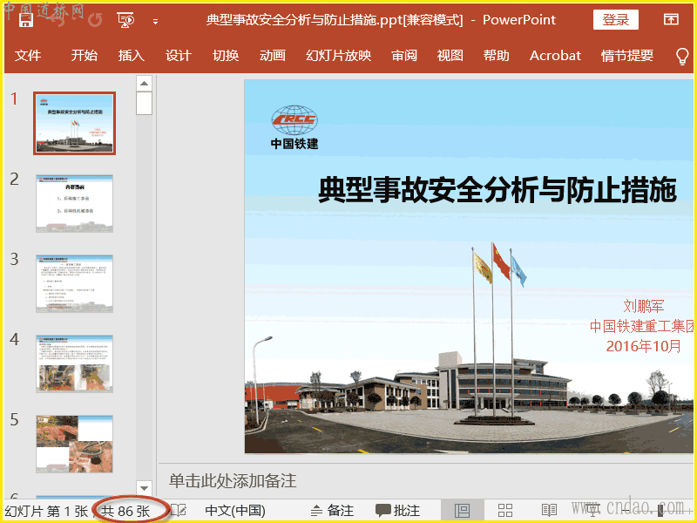Image resolution: width=697 pixels, height=523 pixels.
Task: Select the 动画 animations tab
Action: click(273, 55)
